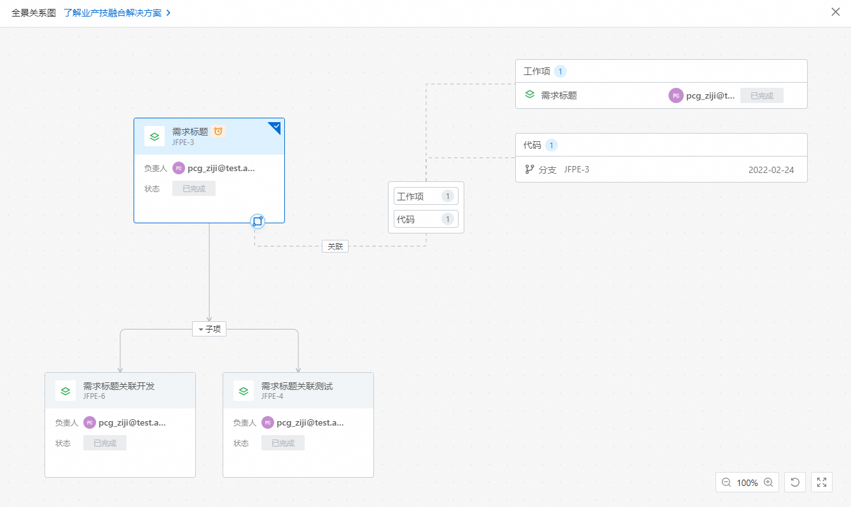
Task: Click the alarm clock icon beside 需求标题
Action: coord(218,132)
